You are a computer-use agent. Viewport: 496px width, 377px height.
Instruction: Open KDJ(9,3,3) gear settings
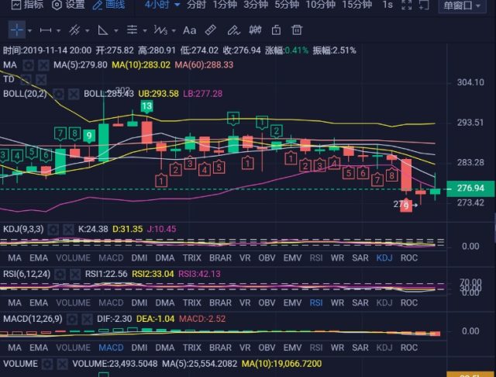(53, 229)
